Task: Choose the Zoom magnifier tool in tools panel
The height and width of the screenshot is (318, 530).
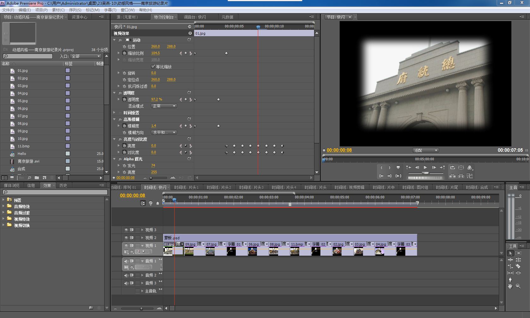Action: coord(518,286)
